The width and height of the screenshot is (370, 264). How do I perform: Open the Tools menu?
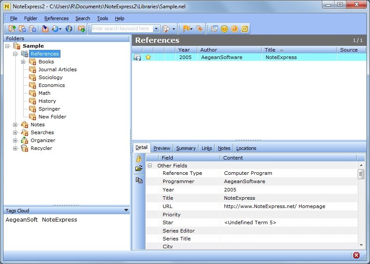click(x=103, y=18)
